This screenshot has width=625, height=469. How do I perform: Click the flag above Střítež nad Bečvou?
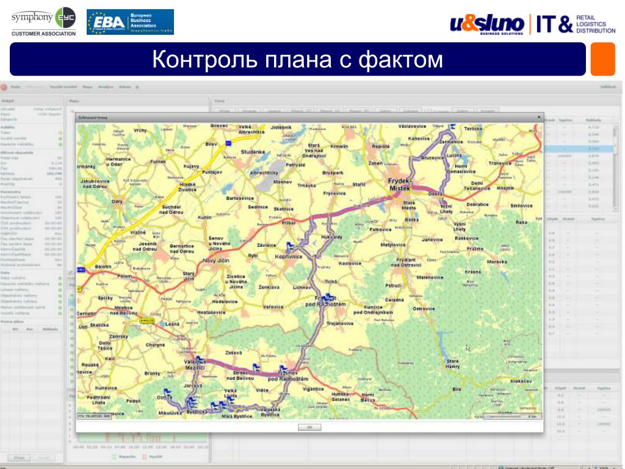tap(257, 367)
